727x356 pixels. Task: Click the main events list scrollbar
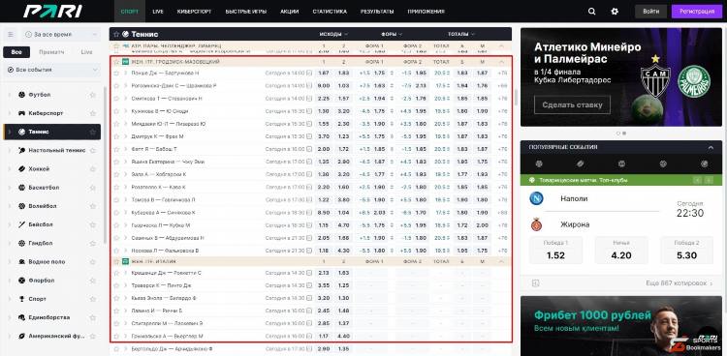516,97
